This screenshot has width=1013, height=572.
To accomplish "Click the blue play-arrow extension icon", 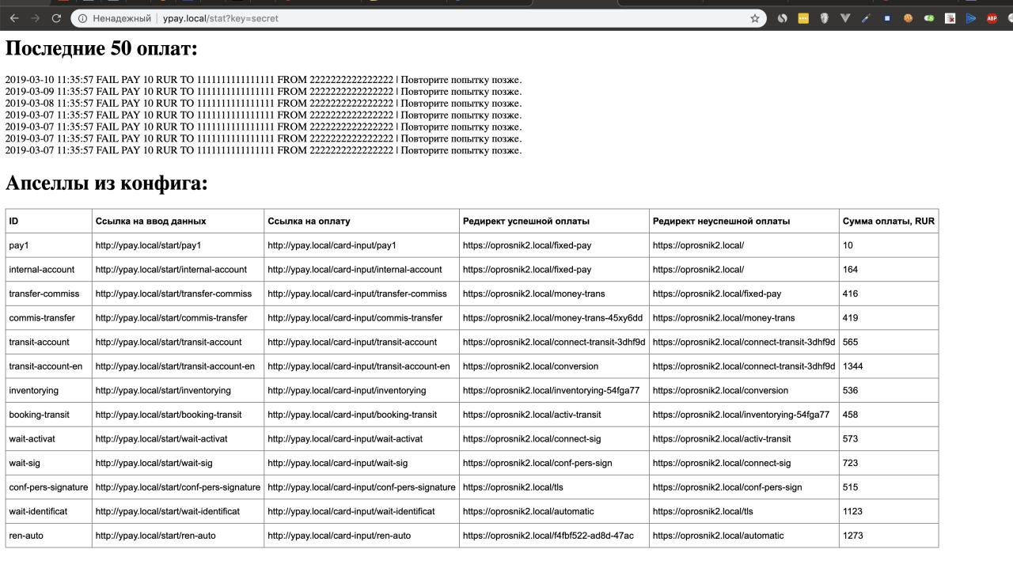I will (x=971, y=18).
